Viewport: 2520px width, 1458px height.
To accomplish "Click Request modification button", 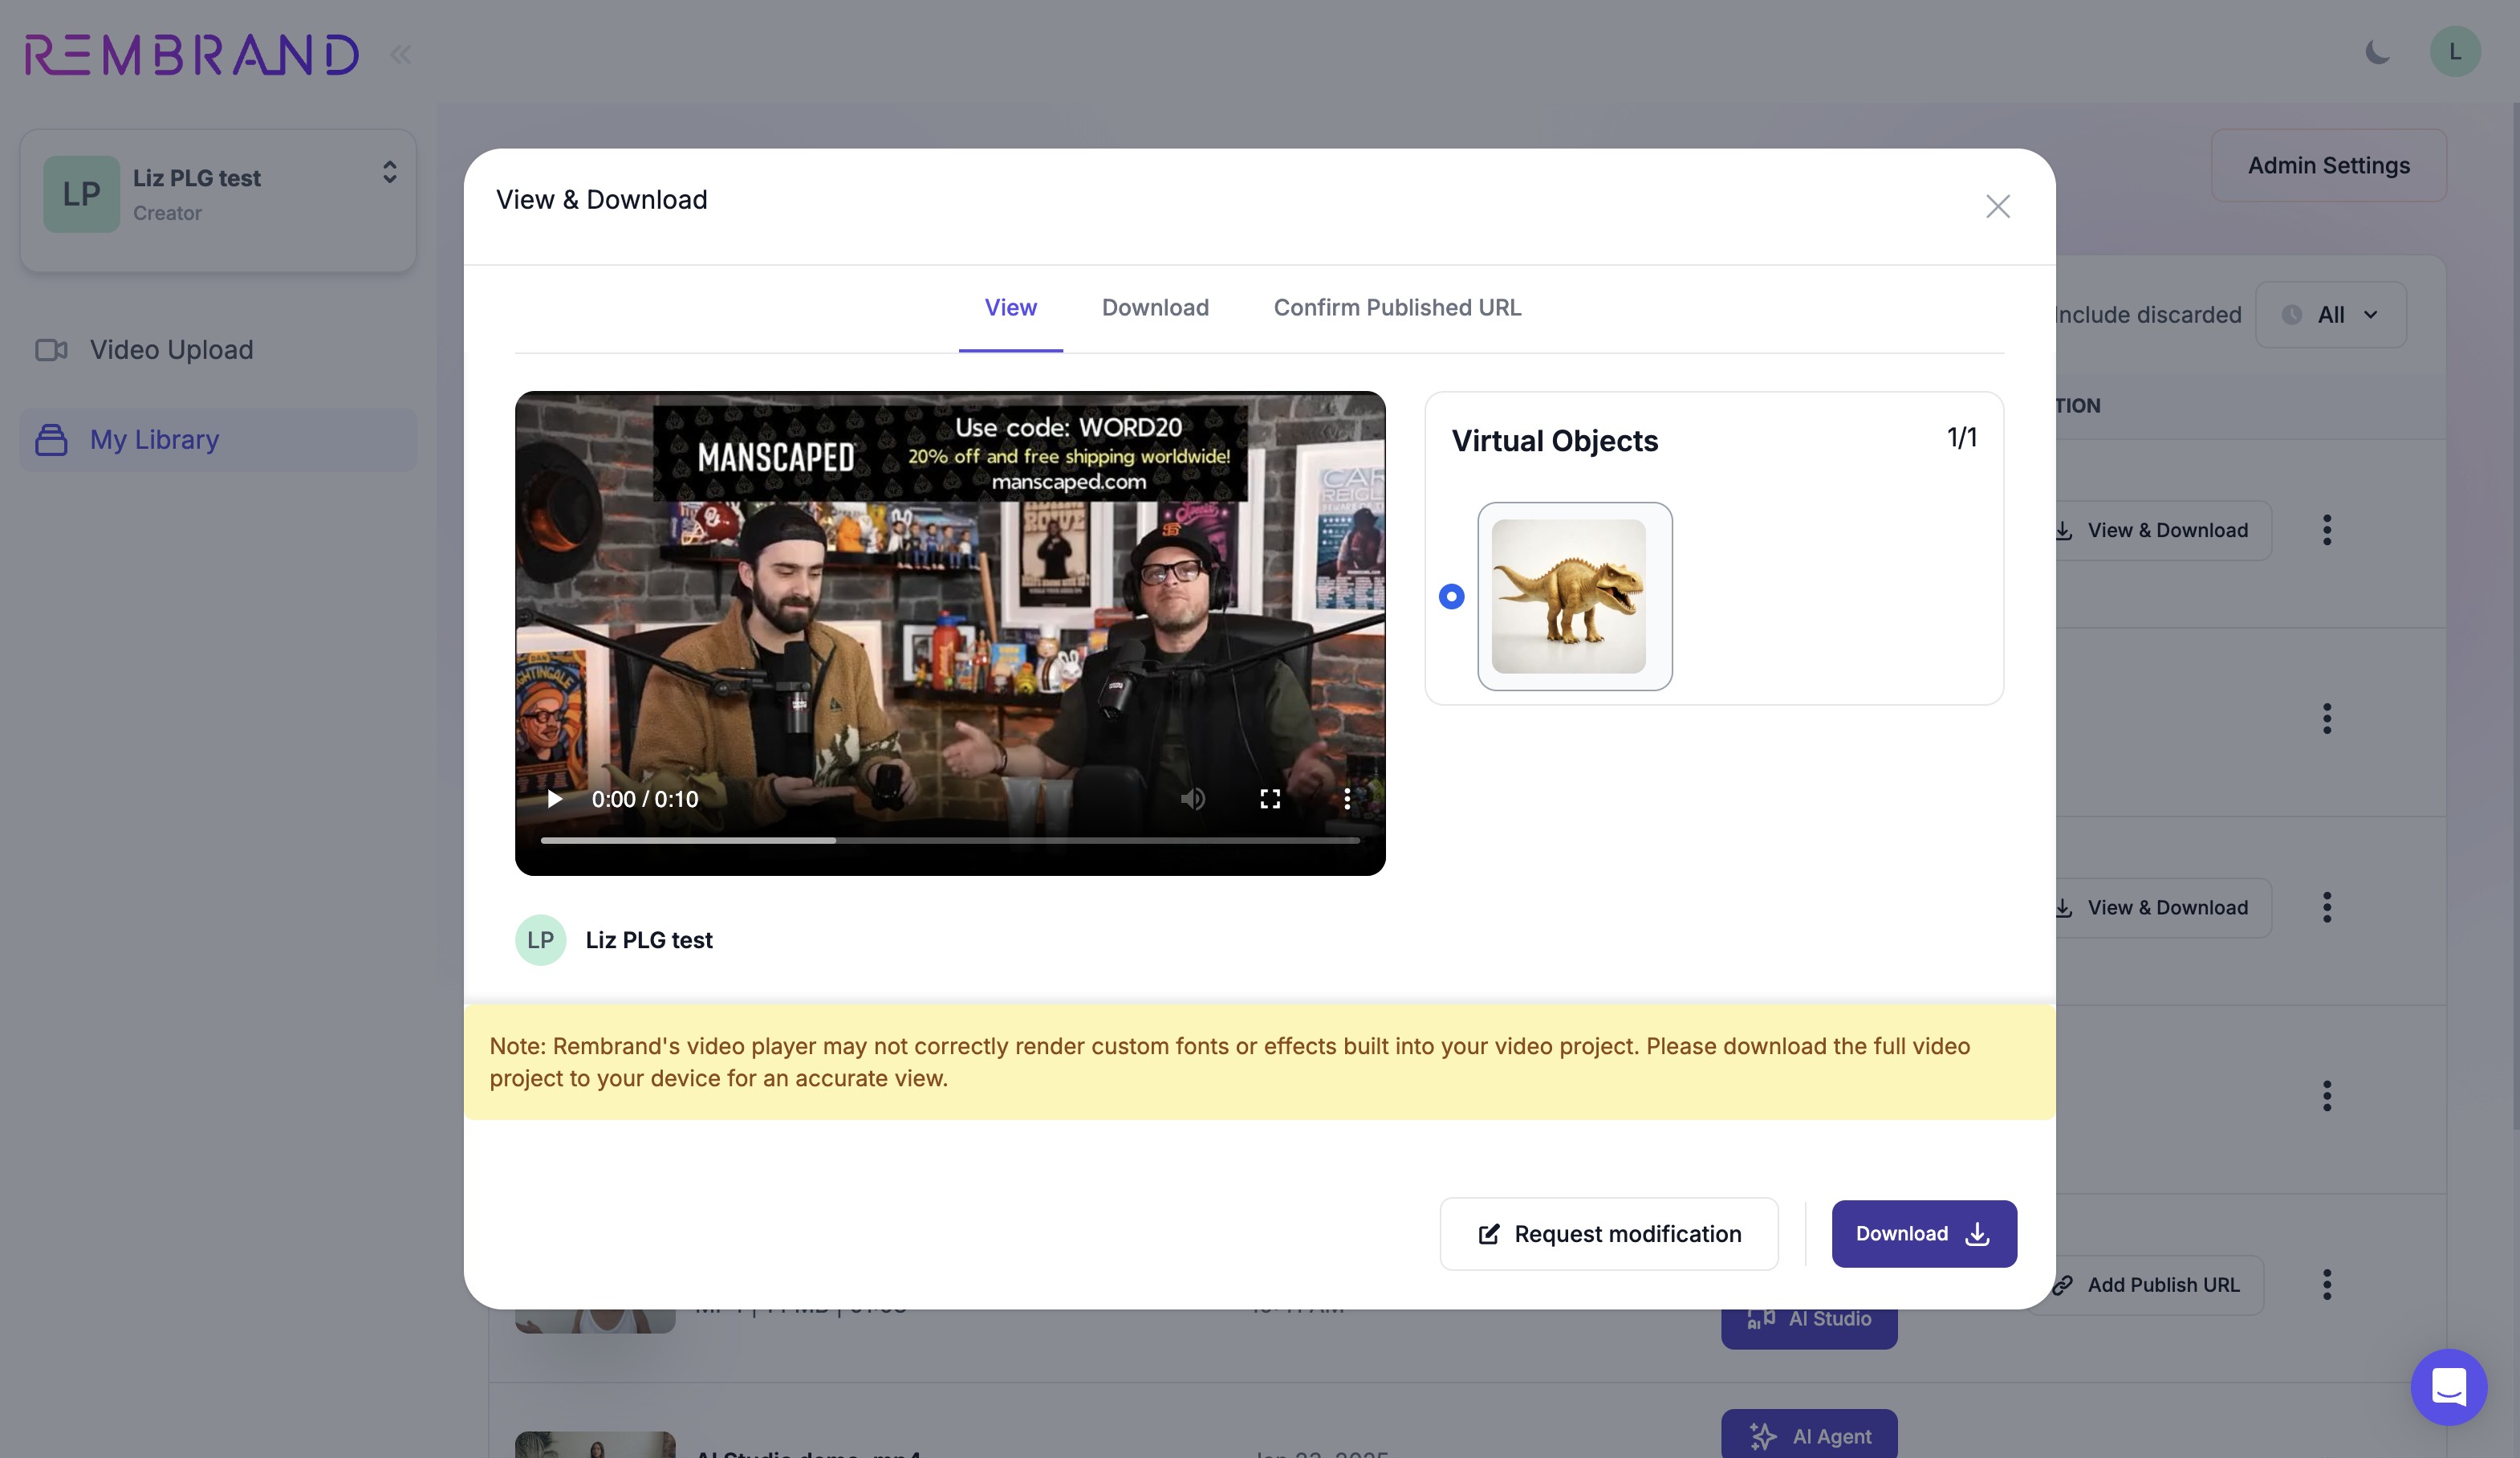I will [x=1608, y=1234].
